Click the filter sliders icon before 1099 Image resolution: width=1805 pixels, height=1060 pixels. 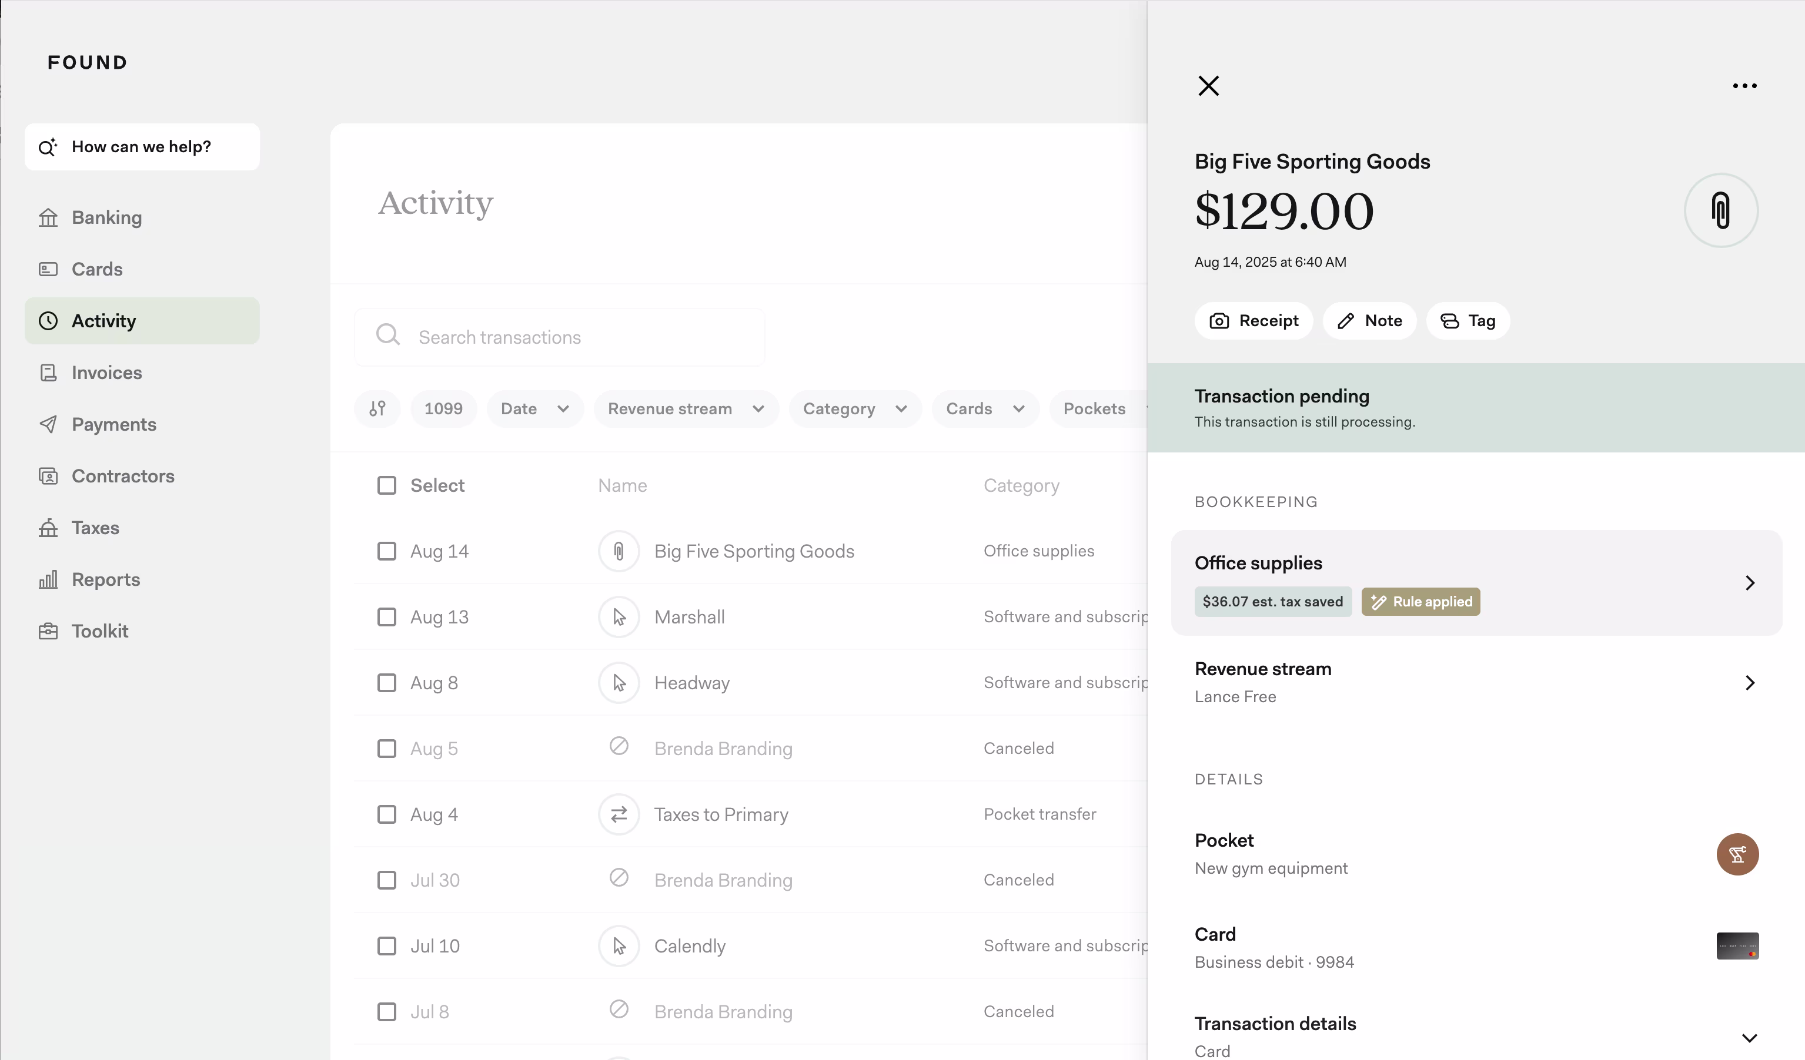[377, 409]
